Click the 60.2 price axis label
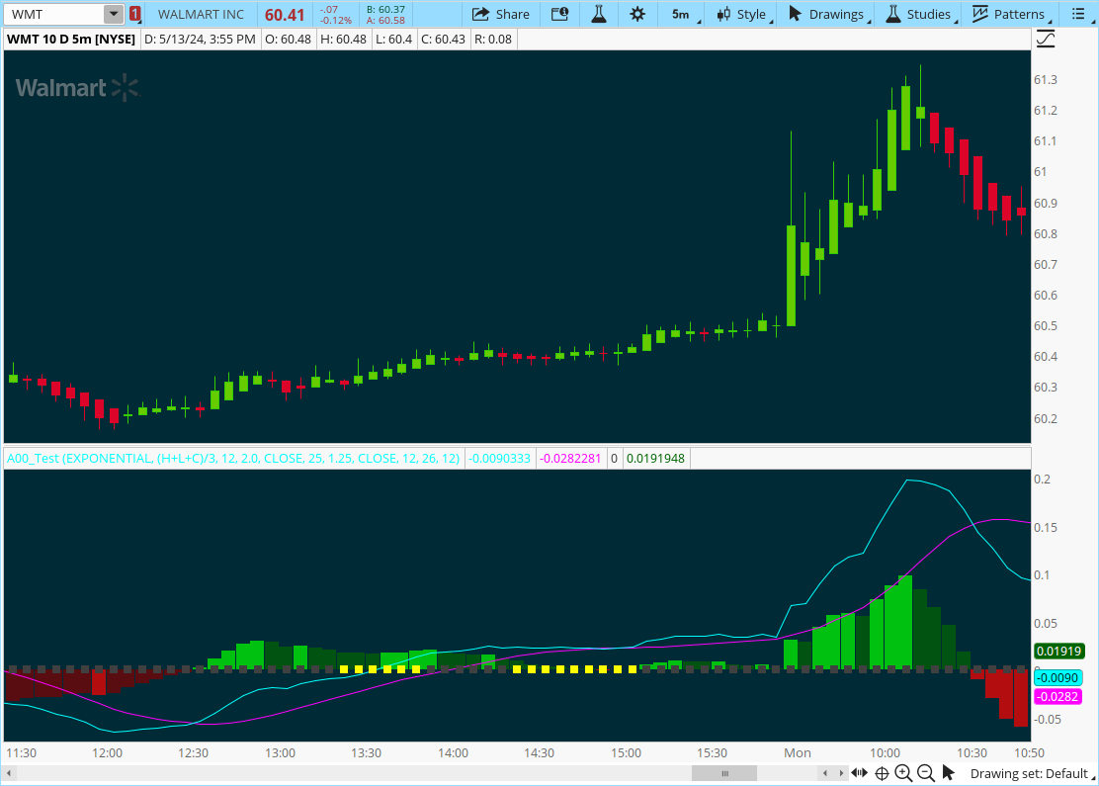 pos(1046,418)
